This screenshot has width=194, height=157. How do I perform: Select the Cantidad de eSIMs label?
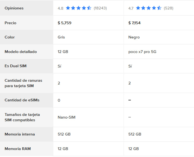coord(22,100)
